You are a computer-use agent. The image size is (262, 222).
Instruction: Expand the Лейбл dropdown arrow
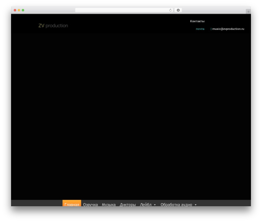pyautogui.click(x=155, y=205)
